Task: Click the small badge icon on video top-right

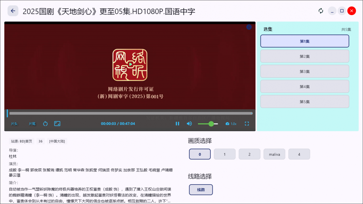Action: coord(249,27)
